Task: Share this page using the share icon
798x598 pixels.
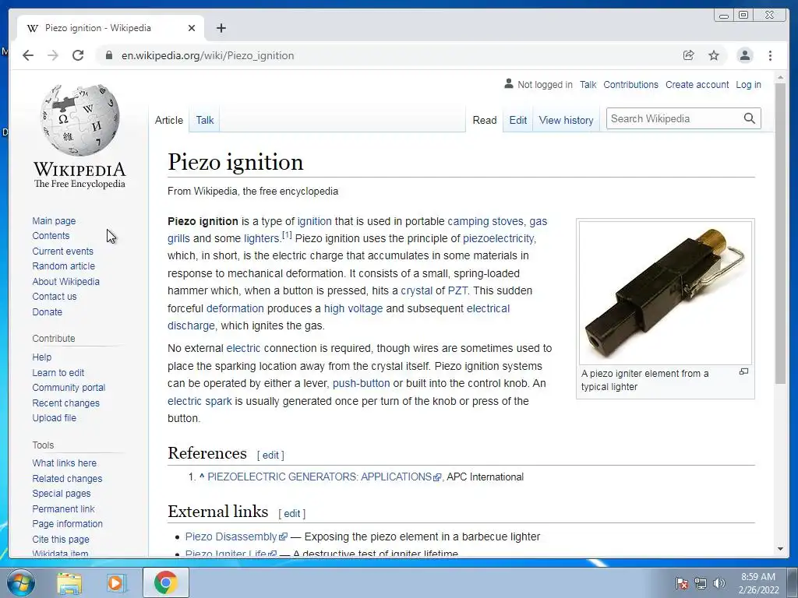Action: pos(689,55)
